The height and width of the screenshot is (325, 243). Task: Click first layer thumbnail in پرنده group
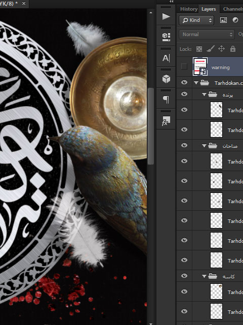point(216,110)
